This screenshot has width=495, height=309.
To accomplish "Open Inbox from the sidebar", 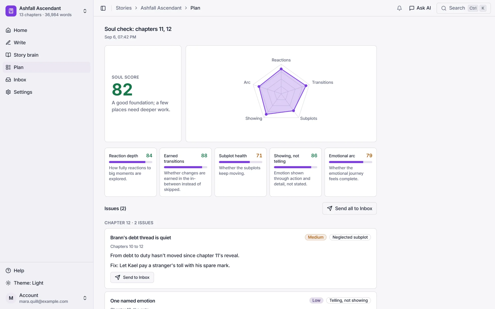I will 46,80.
